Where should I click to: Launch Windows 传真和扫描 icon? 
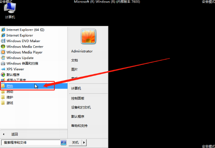coord(3,63)
